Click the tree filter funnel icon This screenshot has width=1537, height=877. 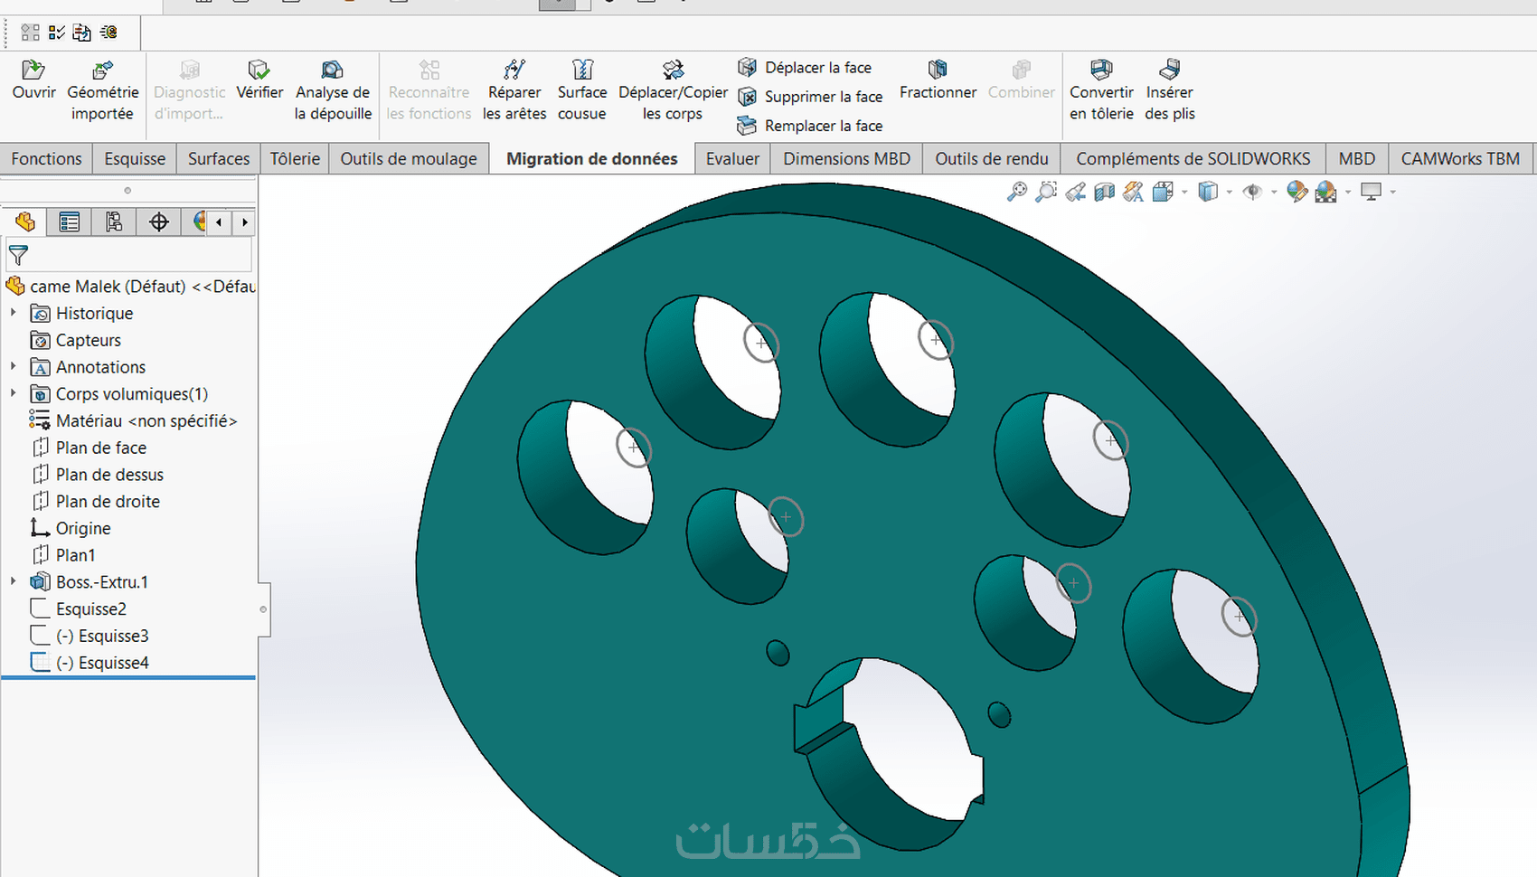click(18, 255)
